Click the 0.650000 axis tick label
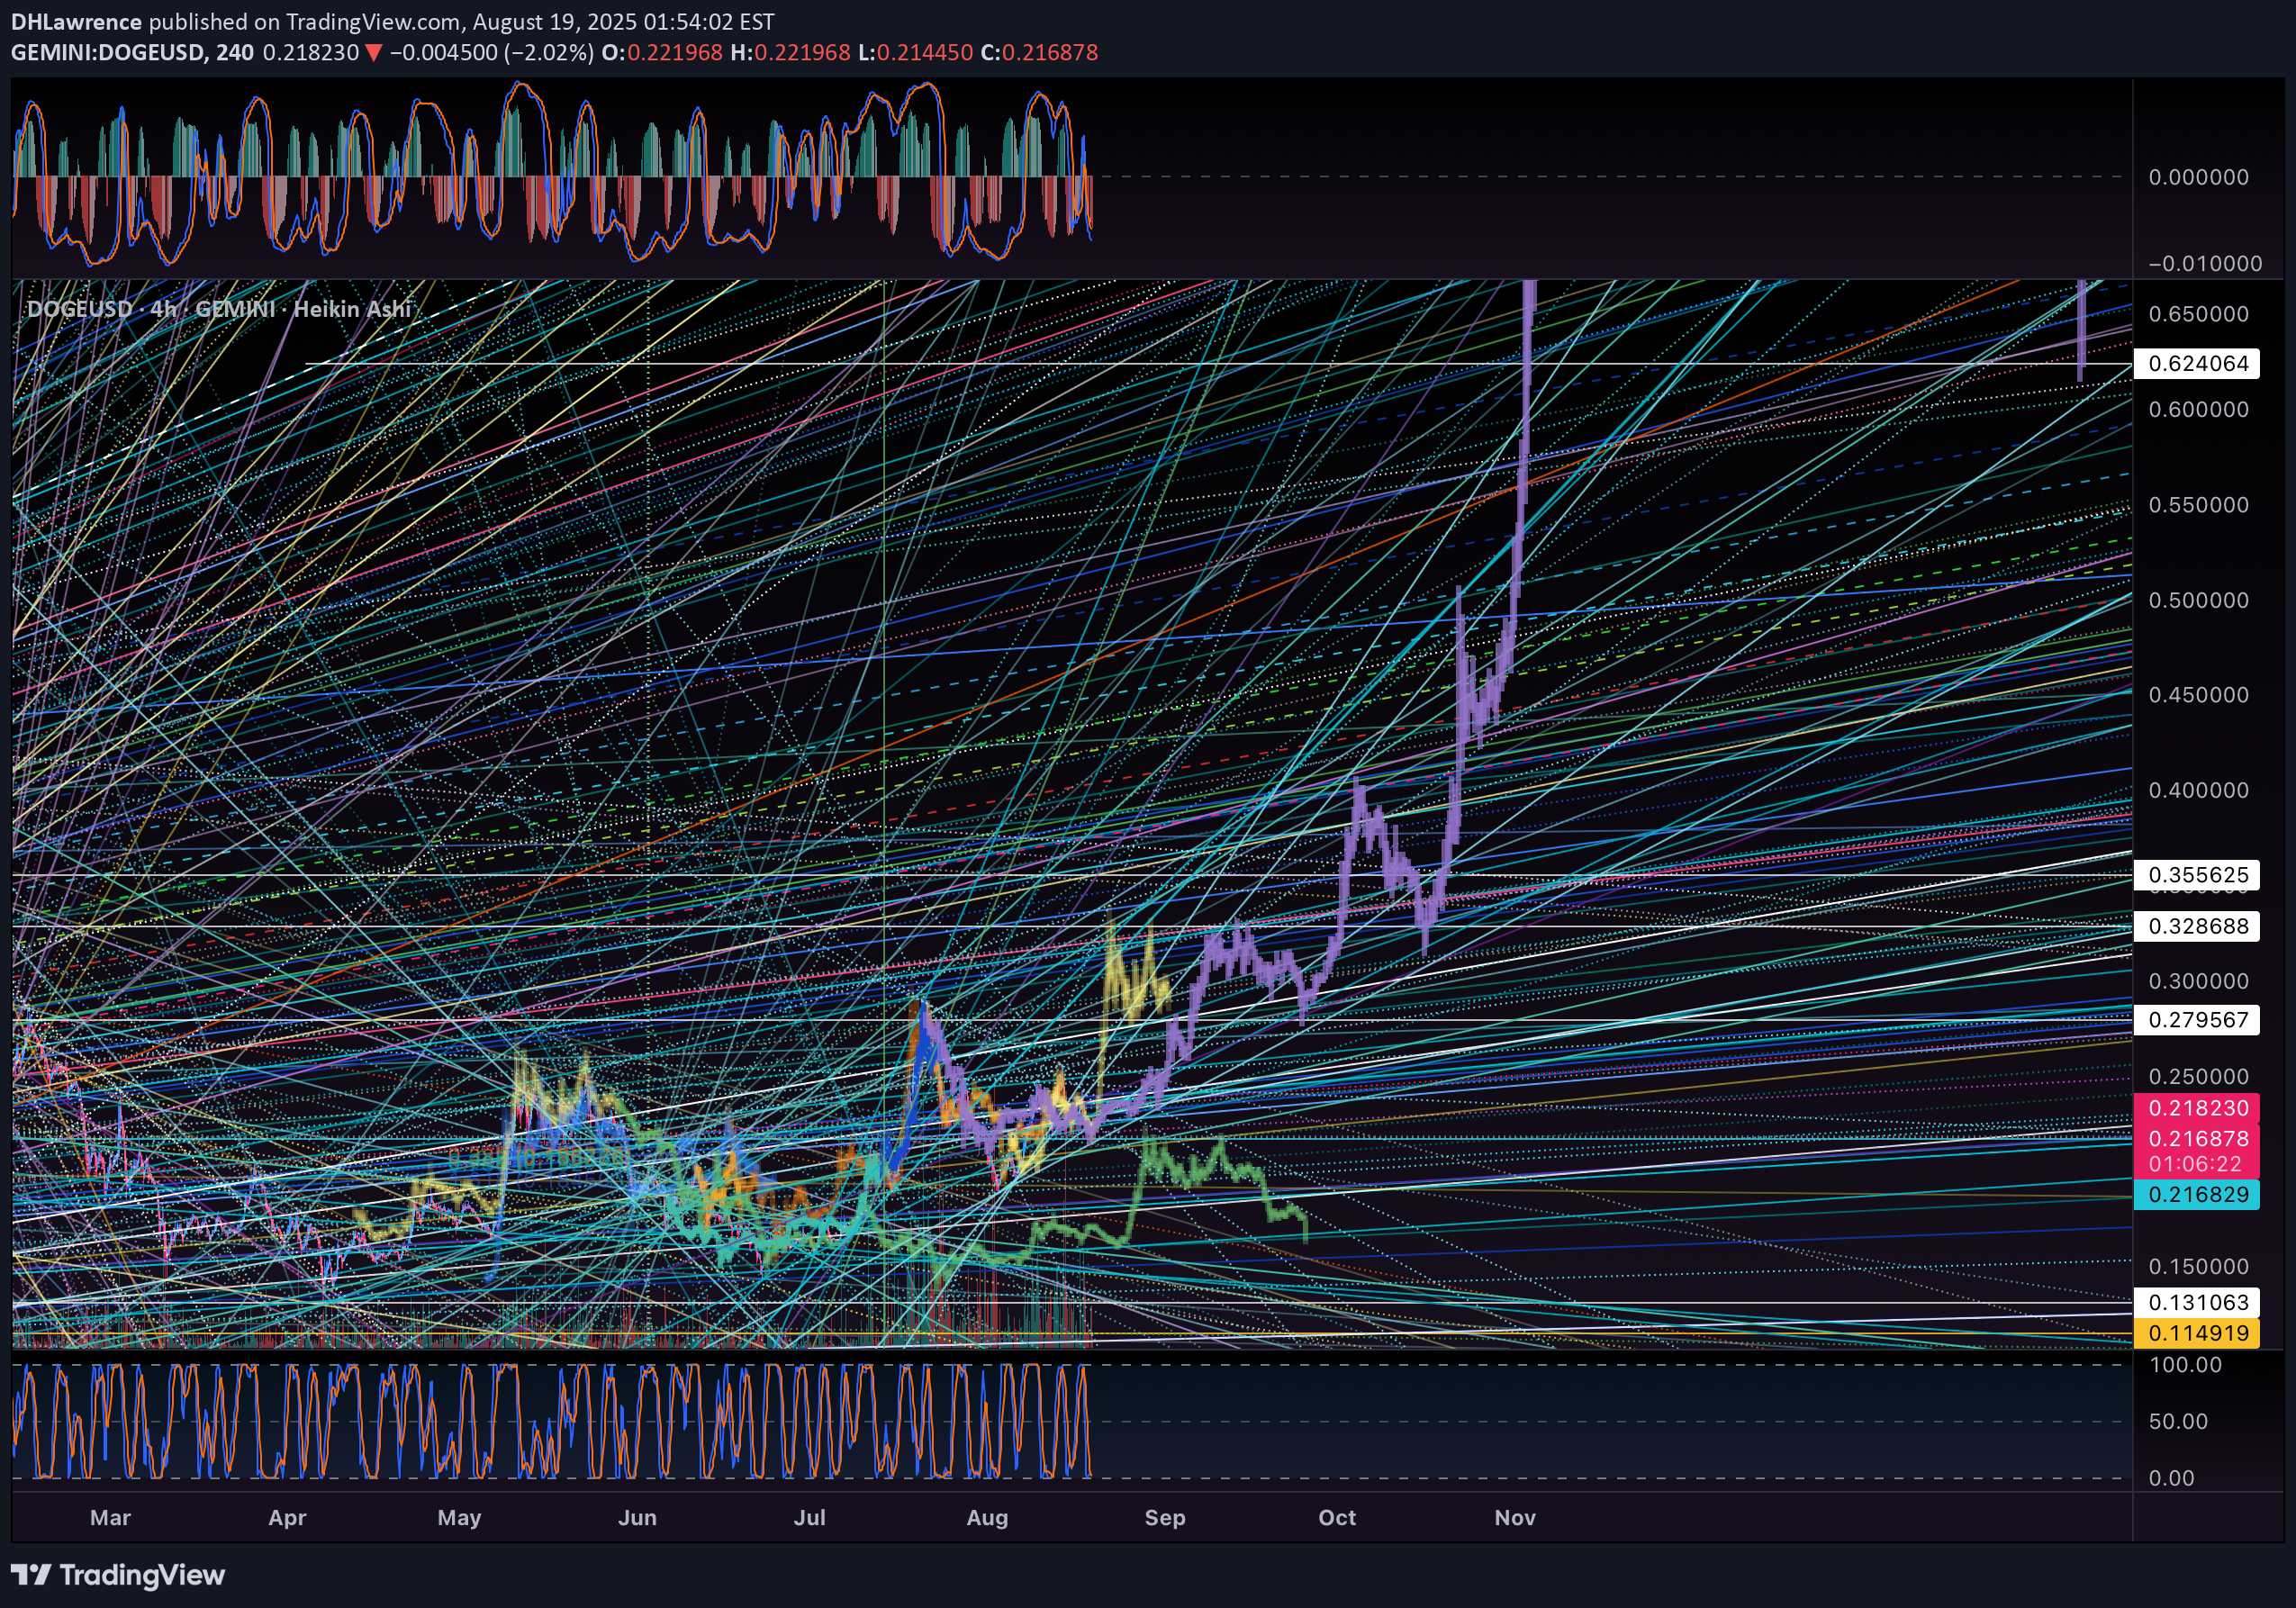This screenshot has height=1608, width=2296. point(2198,314)
